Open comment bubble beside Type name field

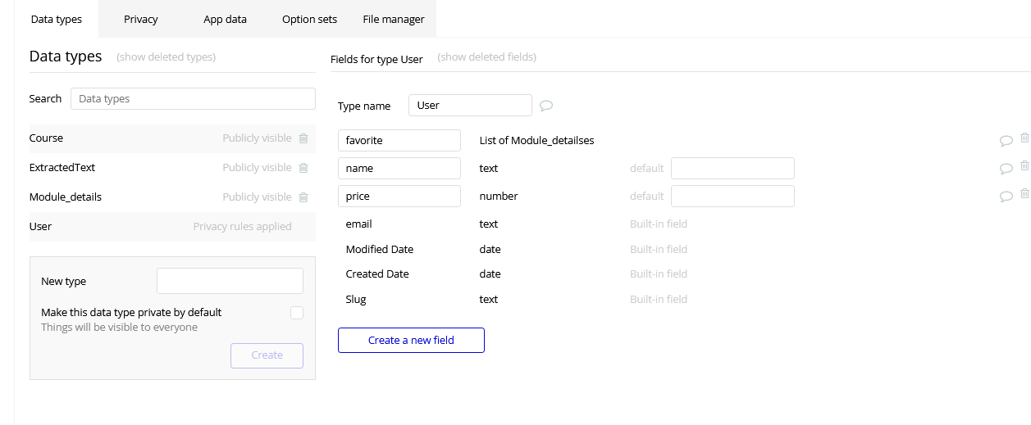546,106
